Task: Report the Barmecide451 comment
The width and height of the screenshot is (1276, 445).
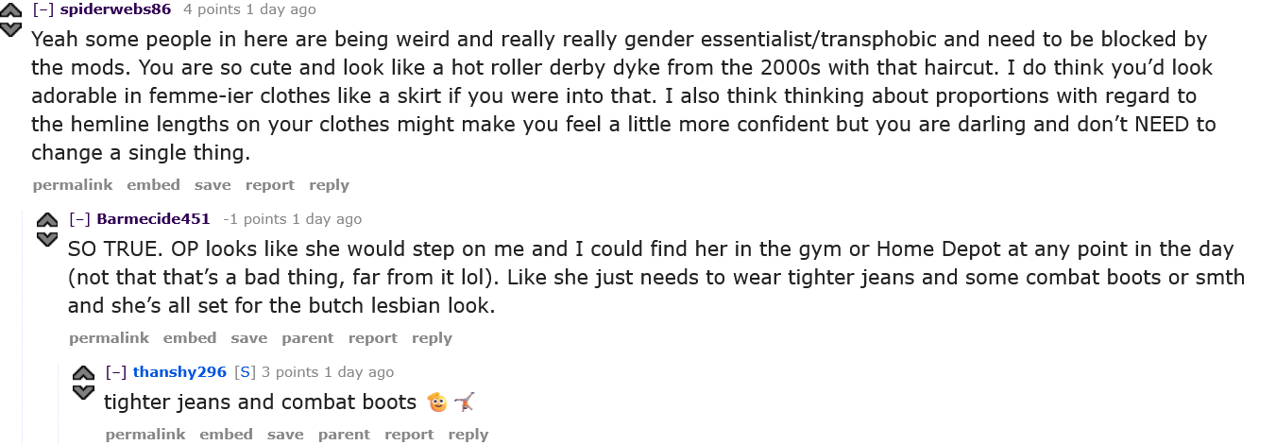Action: point(372,338)
